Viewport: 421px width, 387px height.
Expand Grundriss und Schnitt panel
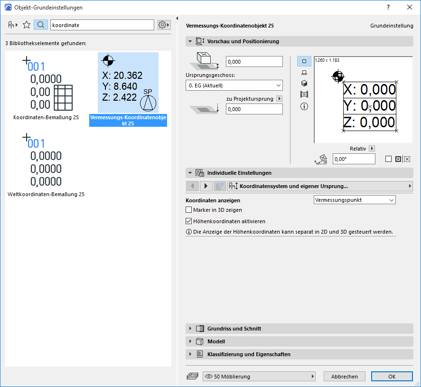coord(190,329)
